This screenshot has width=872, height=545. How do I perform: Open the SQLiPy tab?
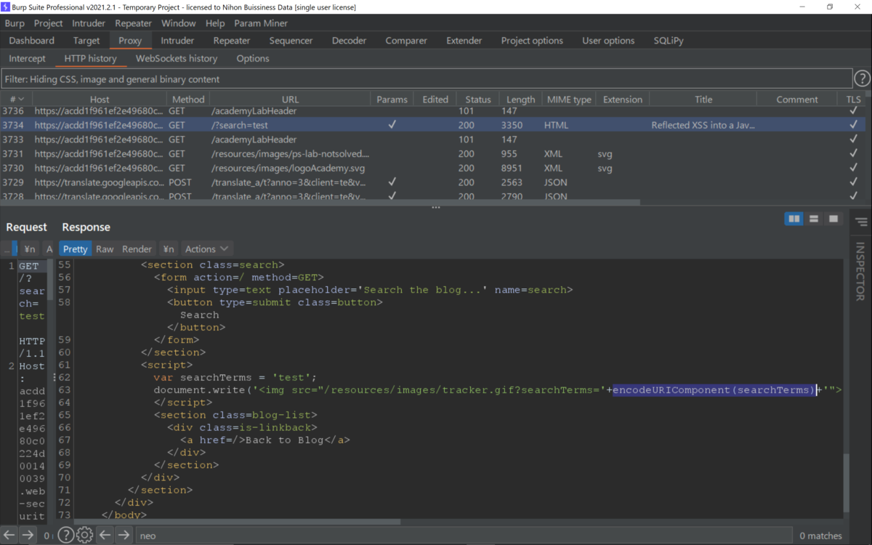coord(669,41)
